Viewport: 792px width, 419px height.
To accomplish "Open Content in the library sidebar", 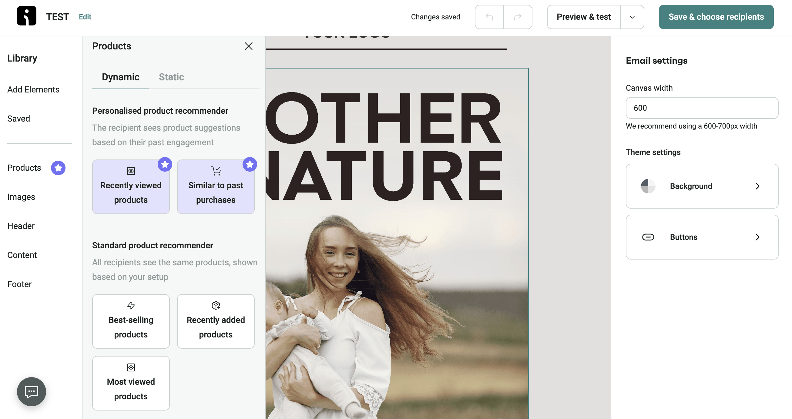I will click(22, 255).
